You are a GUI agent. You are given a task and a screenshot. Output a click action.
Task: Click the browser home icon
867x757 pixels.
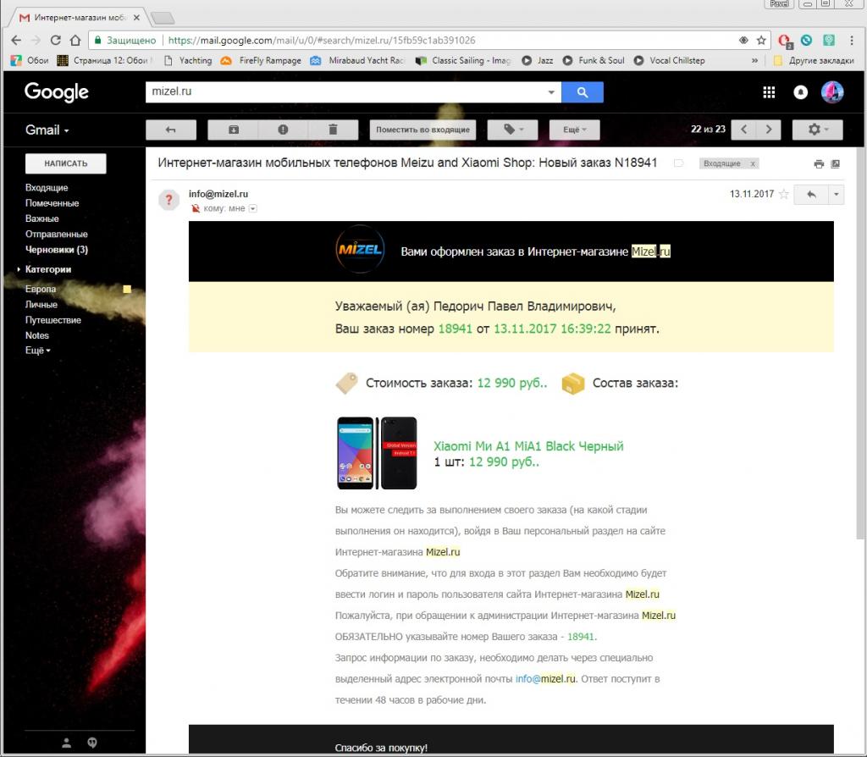pyautogui.click(x=75, y=41)
